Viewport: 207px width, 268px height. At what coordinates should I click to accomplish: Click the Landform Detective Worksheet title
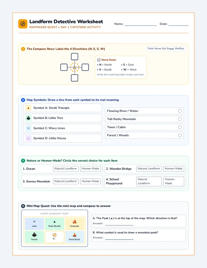coord(66,22)
